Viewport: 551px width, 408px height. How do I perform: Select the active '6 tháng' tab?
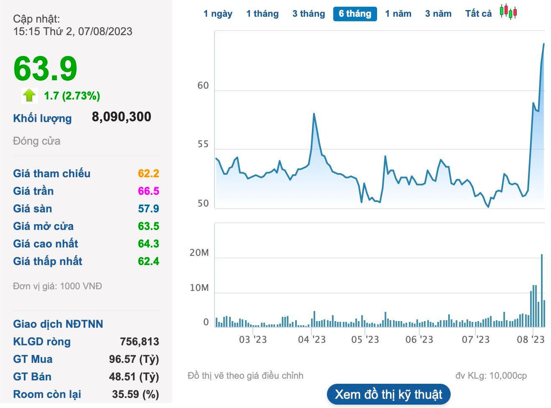point(355,14)
